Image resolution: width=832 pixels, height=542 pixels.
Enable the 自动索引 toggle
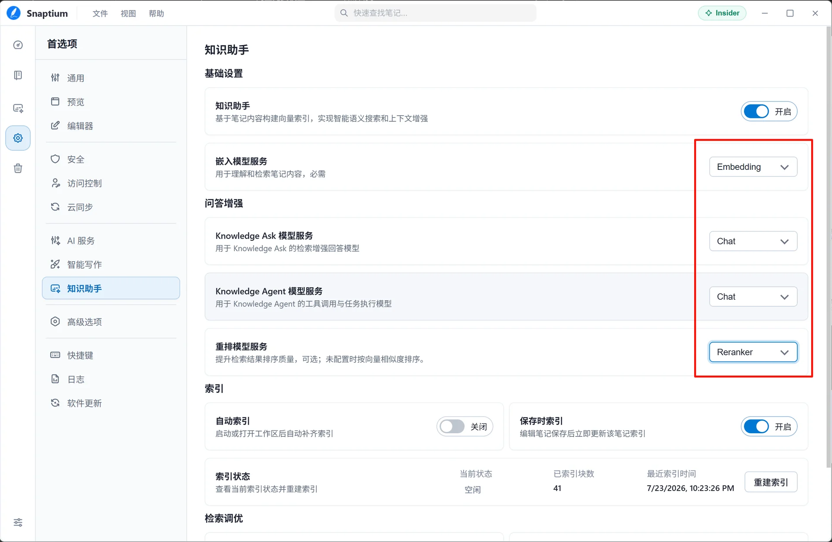(x=452, y=427)
